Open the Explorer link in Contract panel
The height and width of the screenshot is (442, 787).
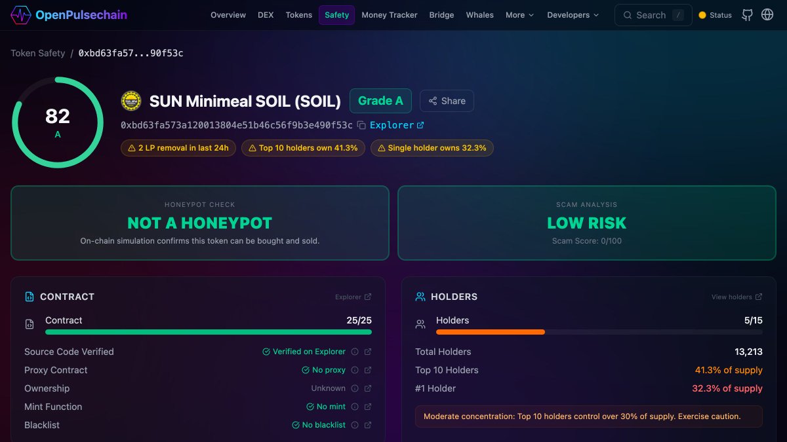pos(353,297)
